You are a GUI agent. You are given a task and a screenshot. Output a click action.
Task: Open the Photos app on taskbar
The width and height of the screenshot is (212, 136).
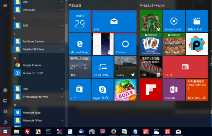point(157,131)
